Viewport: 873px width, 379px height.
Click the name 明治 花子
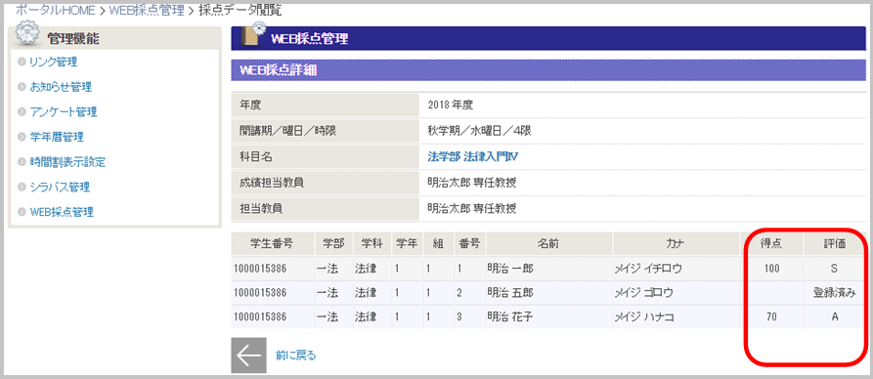tap(510, 317)
